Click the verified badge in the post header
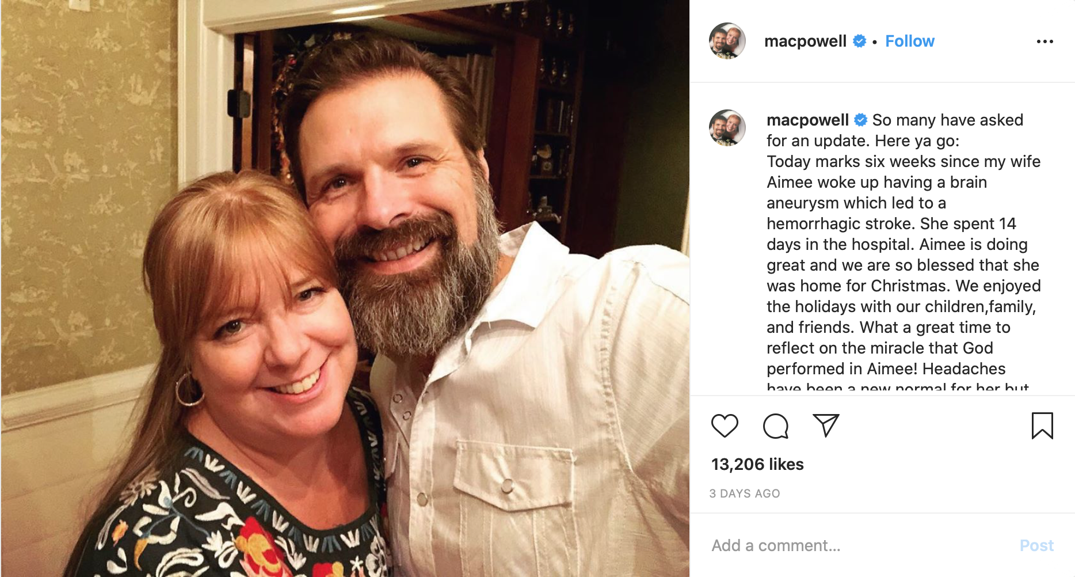1075x577 pixels. 859,41
